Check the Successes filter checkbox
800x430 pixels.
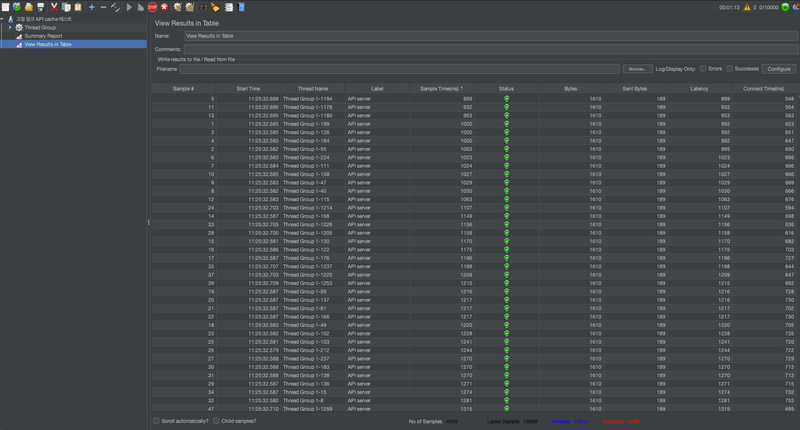pos(729,68)
